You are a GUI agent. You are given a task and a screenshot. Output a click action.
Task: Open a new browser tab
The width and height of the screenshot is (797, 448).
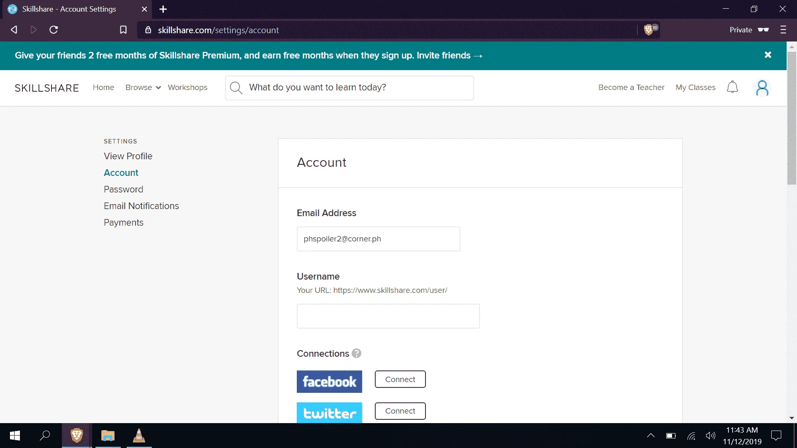click(163, 9)
